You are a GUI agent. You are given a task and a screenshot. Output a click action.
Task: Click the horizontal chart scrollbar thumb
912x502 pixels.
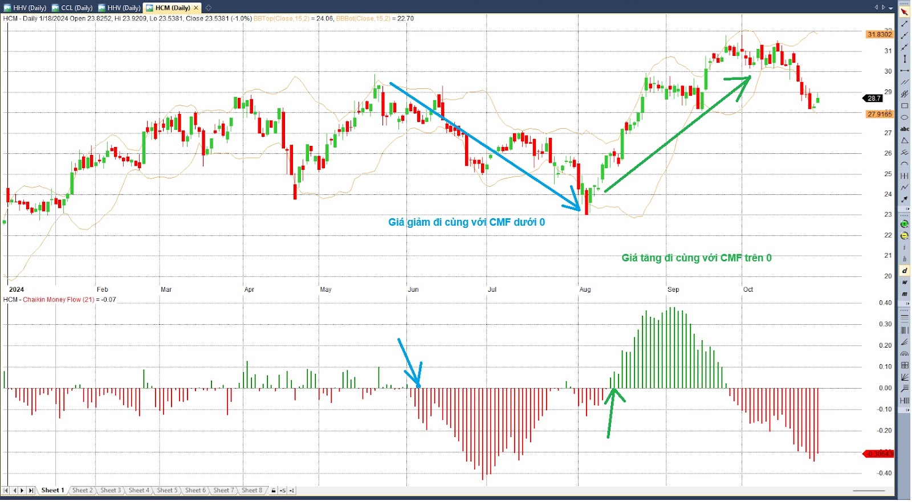[x=869, y=491]
